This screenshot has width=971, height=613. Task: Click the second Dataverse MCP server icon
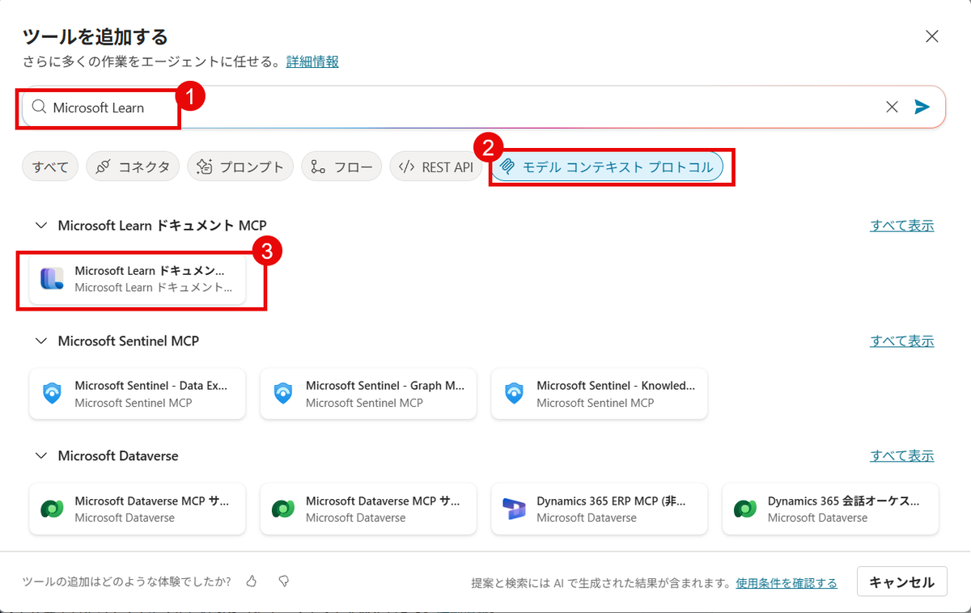pos(283,509)
